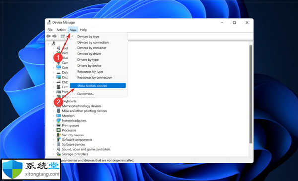Expand the Print queues tree node
Screen dimensions: 298x181
pyautogui.click(x=54, y=125)
